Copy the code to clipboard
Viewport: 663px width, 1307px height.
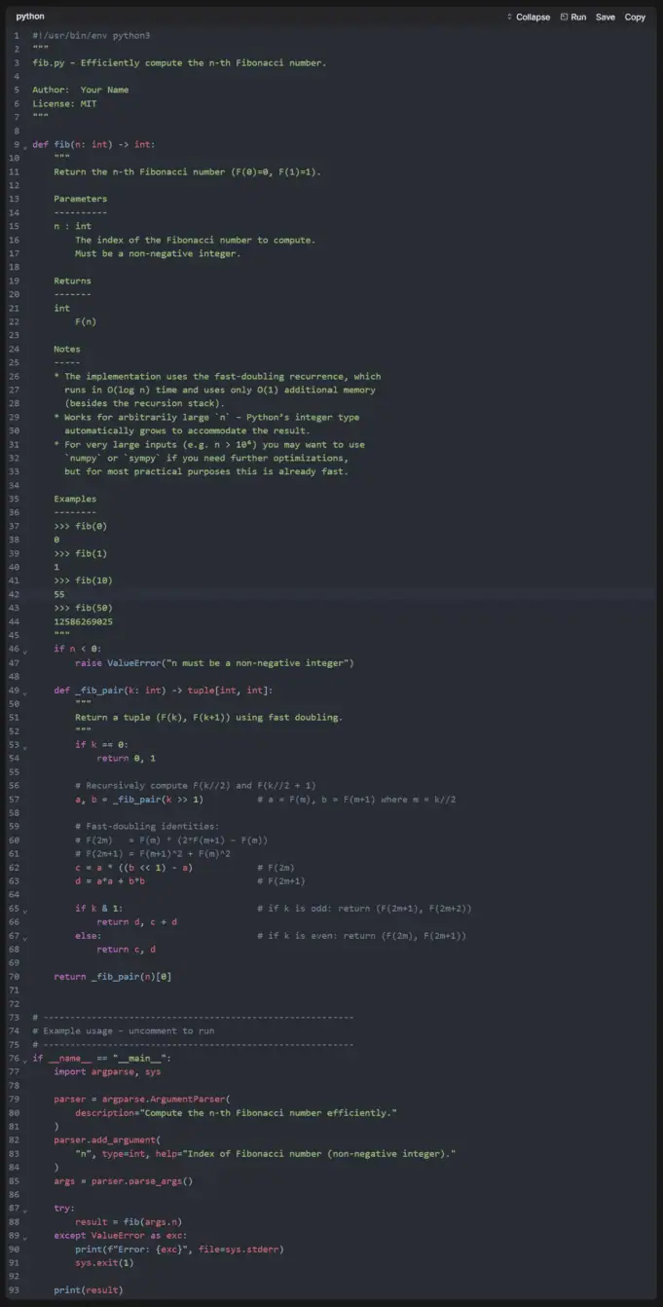[635, 17]
